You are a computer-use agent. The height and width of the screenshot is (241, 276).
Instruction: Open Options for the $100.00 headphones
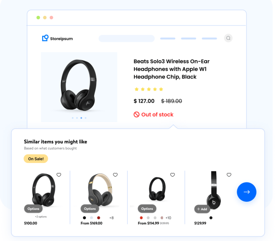pos(33,209)
